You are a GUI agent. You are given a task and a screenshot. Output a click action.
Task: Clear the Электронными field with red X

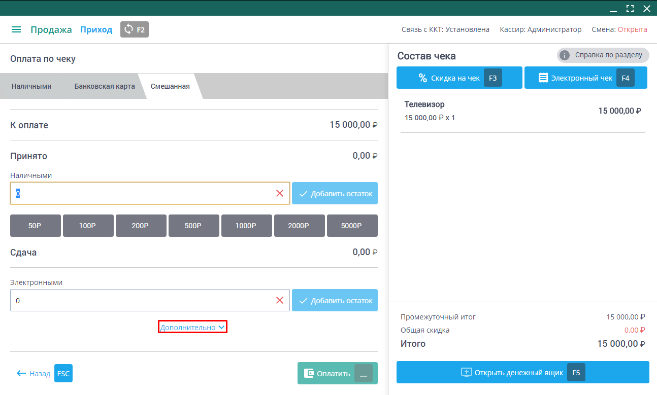pyautogui.click(x=280, y=300)
